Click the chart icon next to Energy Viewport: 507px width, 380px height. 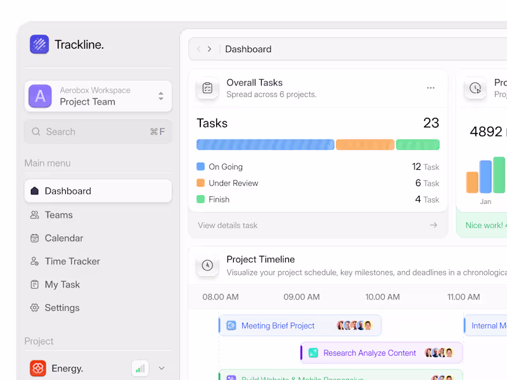[139, 368]
